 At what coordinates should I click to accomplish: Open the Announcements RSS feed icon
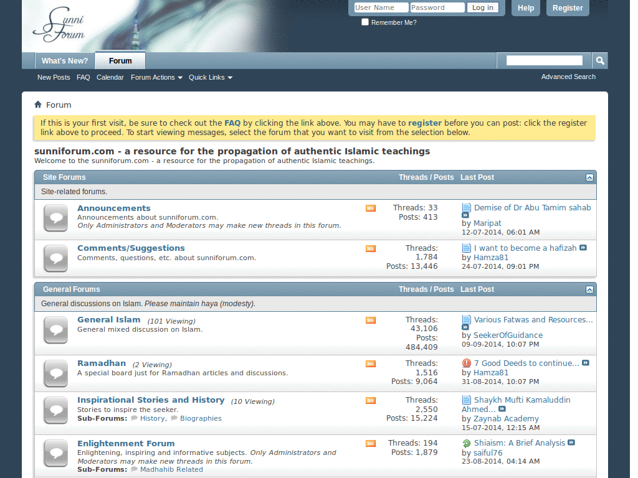click(x=370, y=208)
